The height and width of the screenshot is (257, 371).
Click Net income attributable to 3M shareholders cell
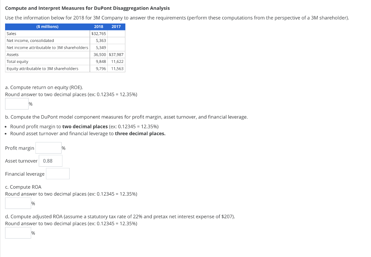pyautogui.click(x=47, y=47)
